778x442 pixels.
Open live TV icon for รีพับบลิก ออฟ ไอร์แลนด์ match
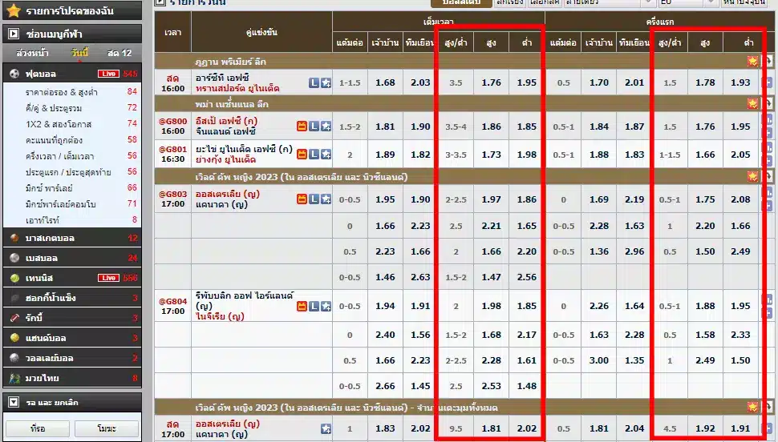[x=302, y=306]
